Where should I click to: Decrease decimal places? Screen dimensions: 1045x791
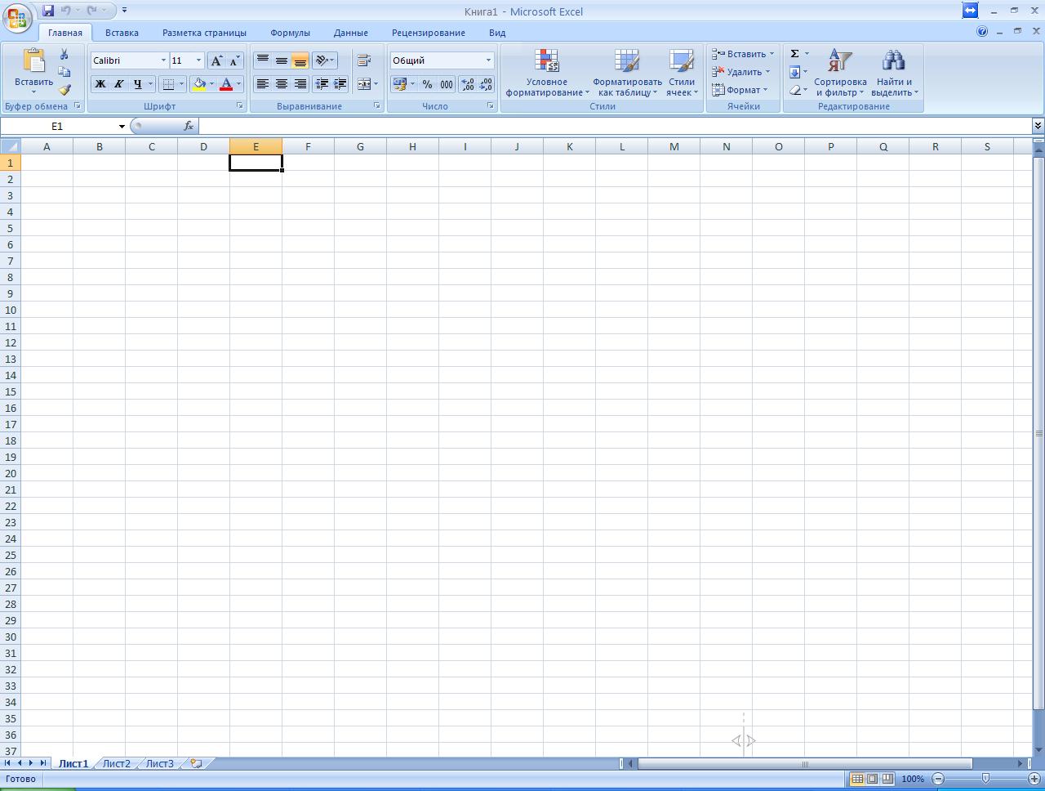click(486, 84)
